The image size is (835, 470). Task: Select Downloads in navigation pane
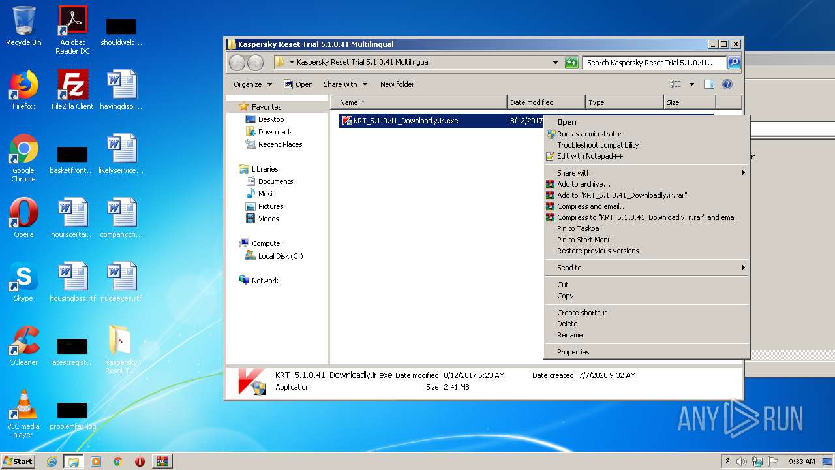pos(269,132)
